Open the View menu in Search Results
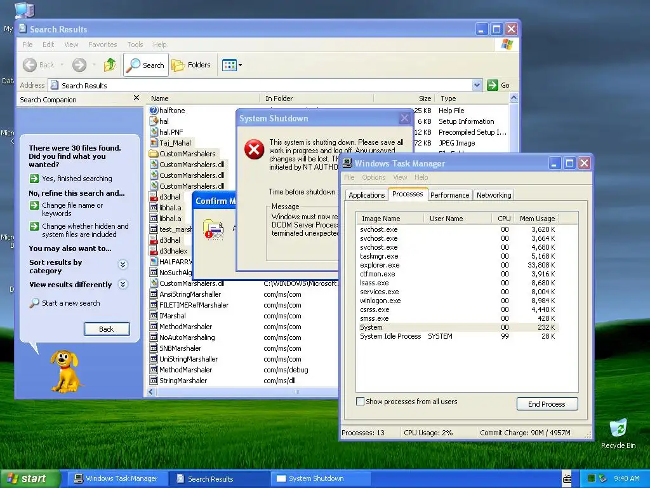The image size is (650, 488). point(71,44)
